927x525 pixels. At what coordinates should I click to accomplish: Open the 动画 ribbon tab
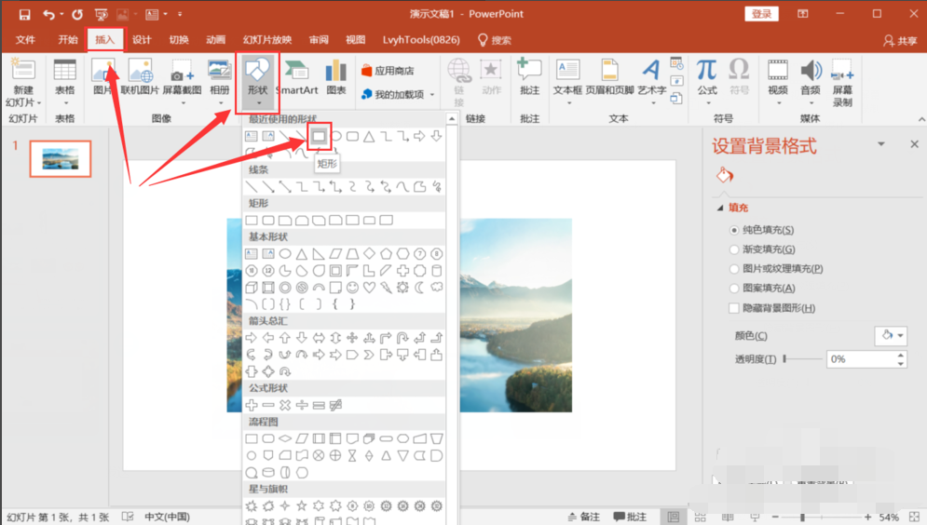[x=215, y=40]
